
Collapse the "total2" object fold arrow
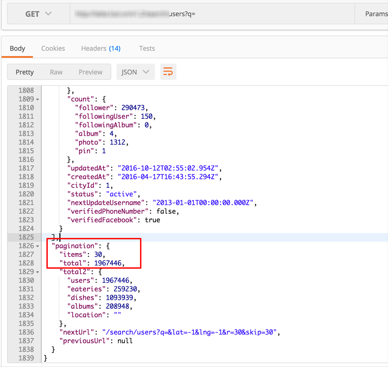coord(37,272)
